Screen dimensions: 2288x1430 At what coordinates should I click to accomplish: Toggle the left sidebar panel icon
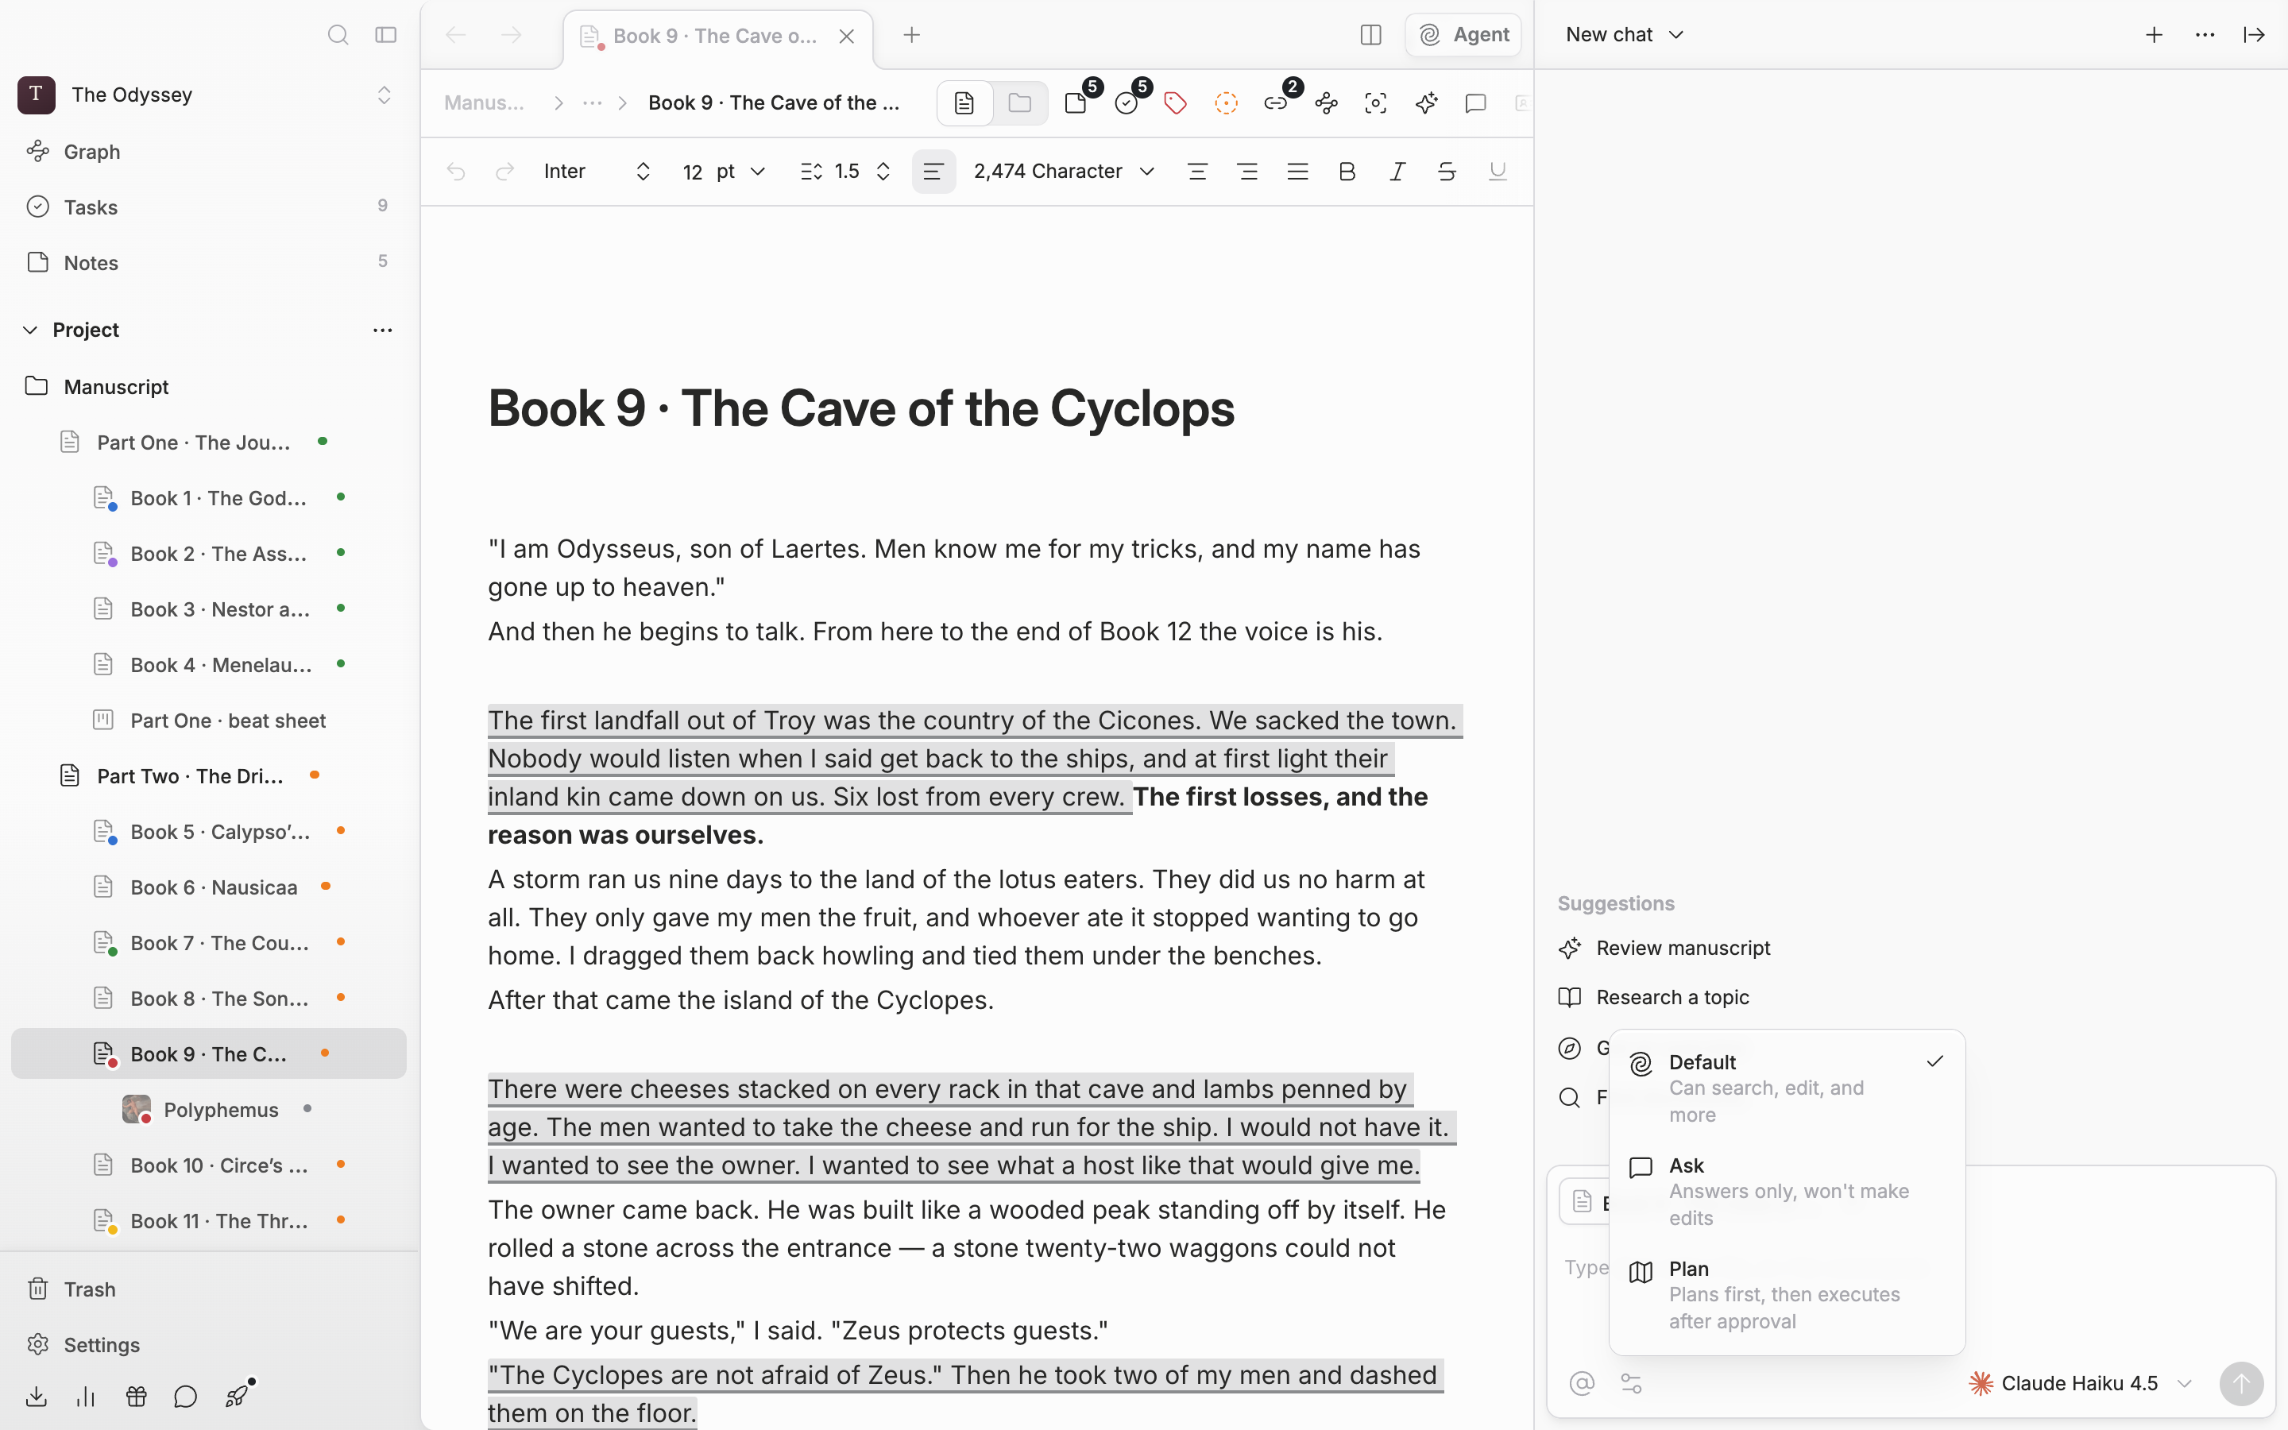point(386,35)
